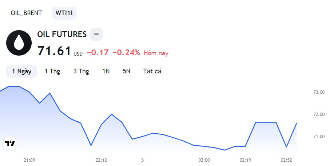Click the 71.61 price value
Screen dimensions: 330x166
[54, 51]
